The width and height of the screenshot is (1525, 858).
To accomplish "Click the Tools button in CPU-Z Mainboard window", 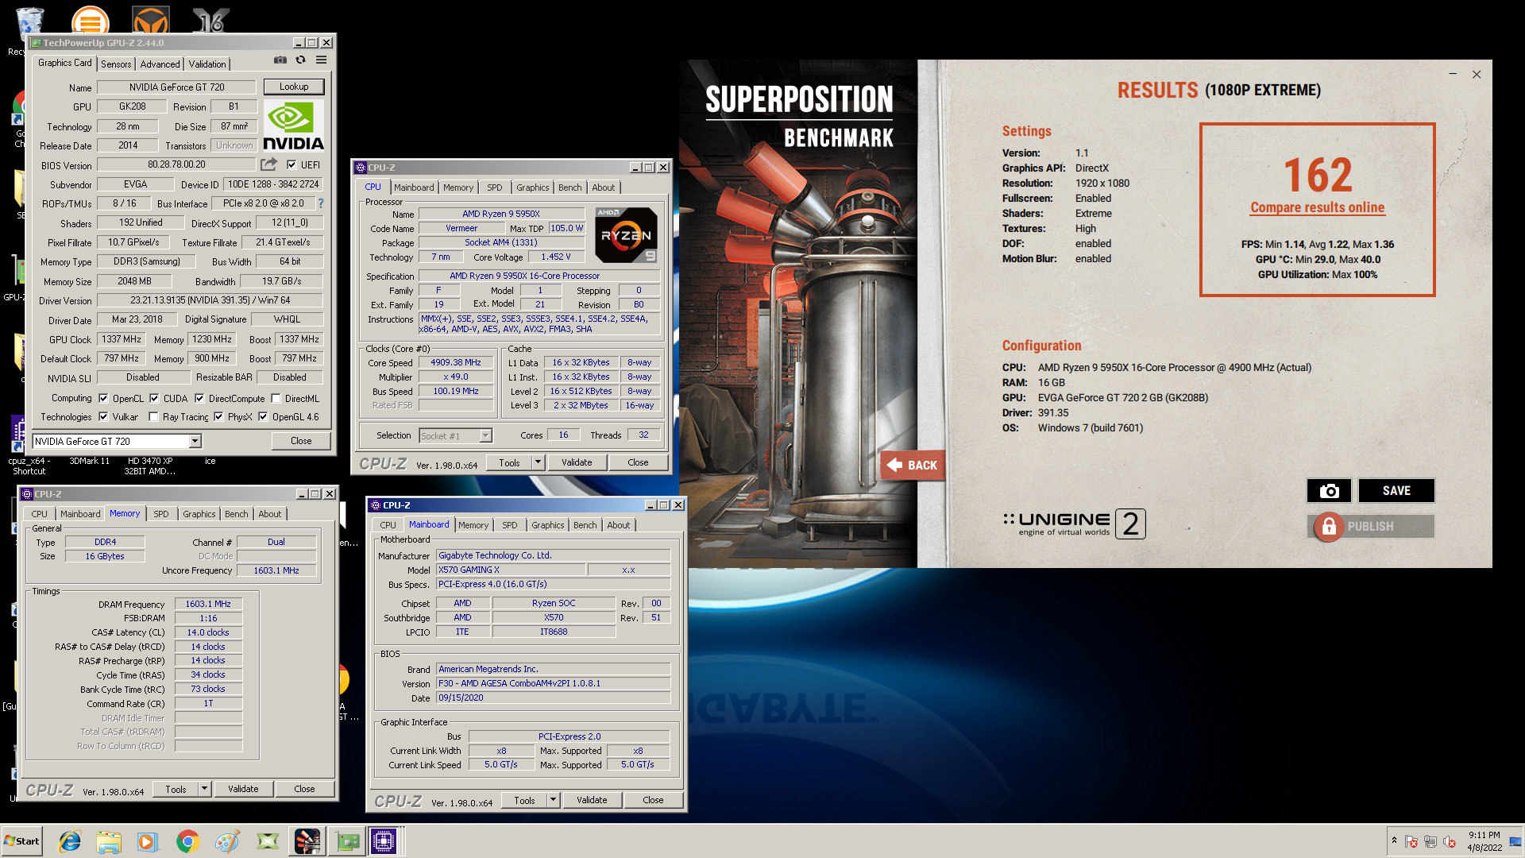I will 524,801.
